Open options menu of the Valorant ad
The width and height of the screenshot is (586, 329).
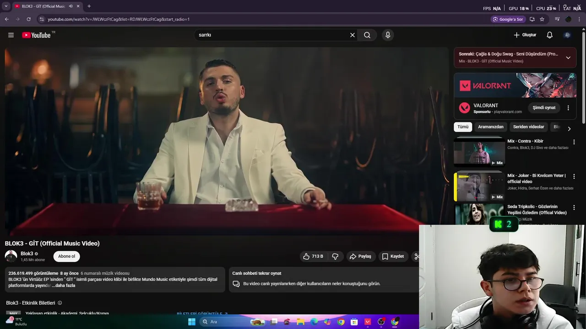pyautogui.click(x=568, y=108)
